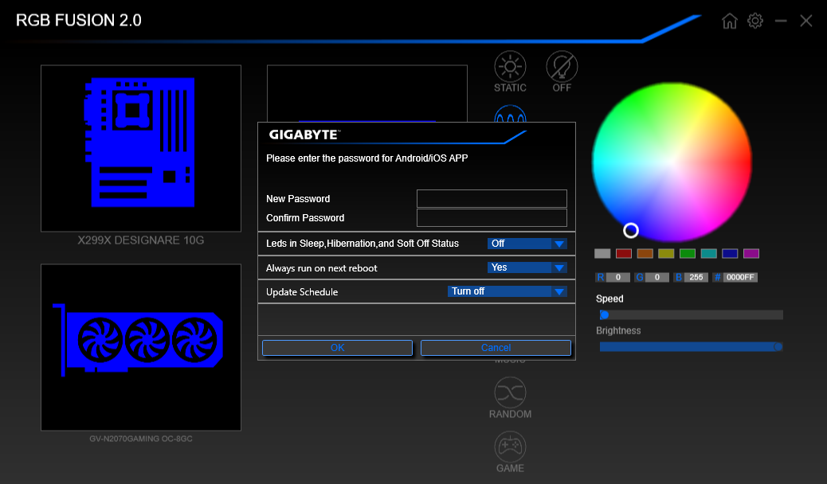Click the RGB FUSION 2.0 title
The height and width of the screenshot is (484, 827).
click(79, 20)
